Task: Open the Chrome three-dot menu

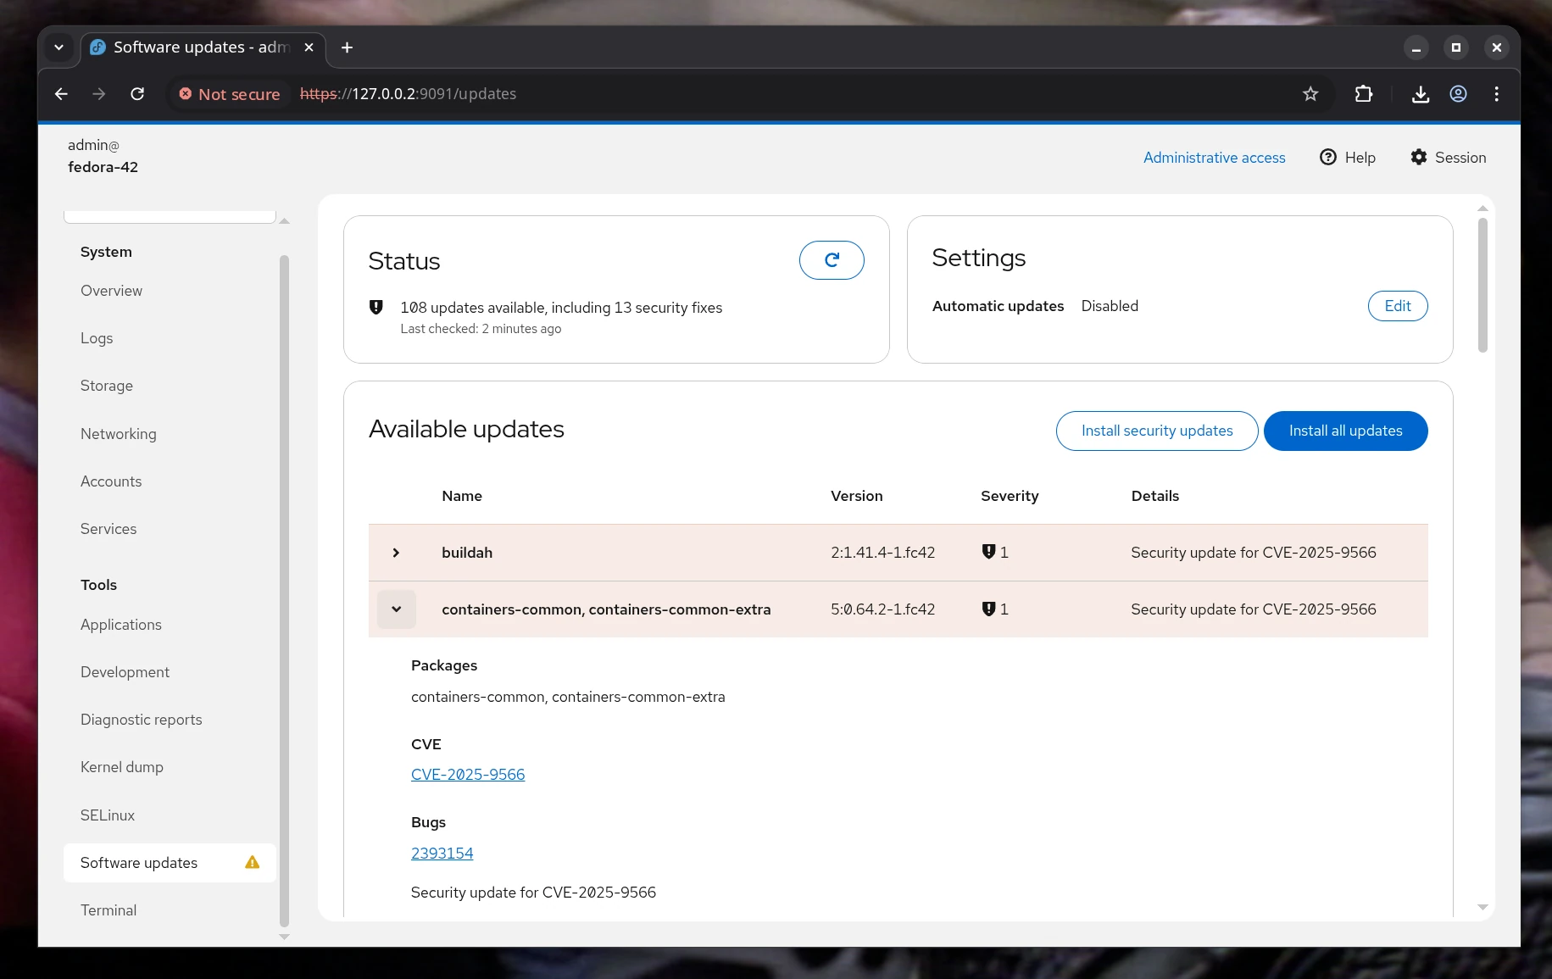Action: point(1497,94)
